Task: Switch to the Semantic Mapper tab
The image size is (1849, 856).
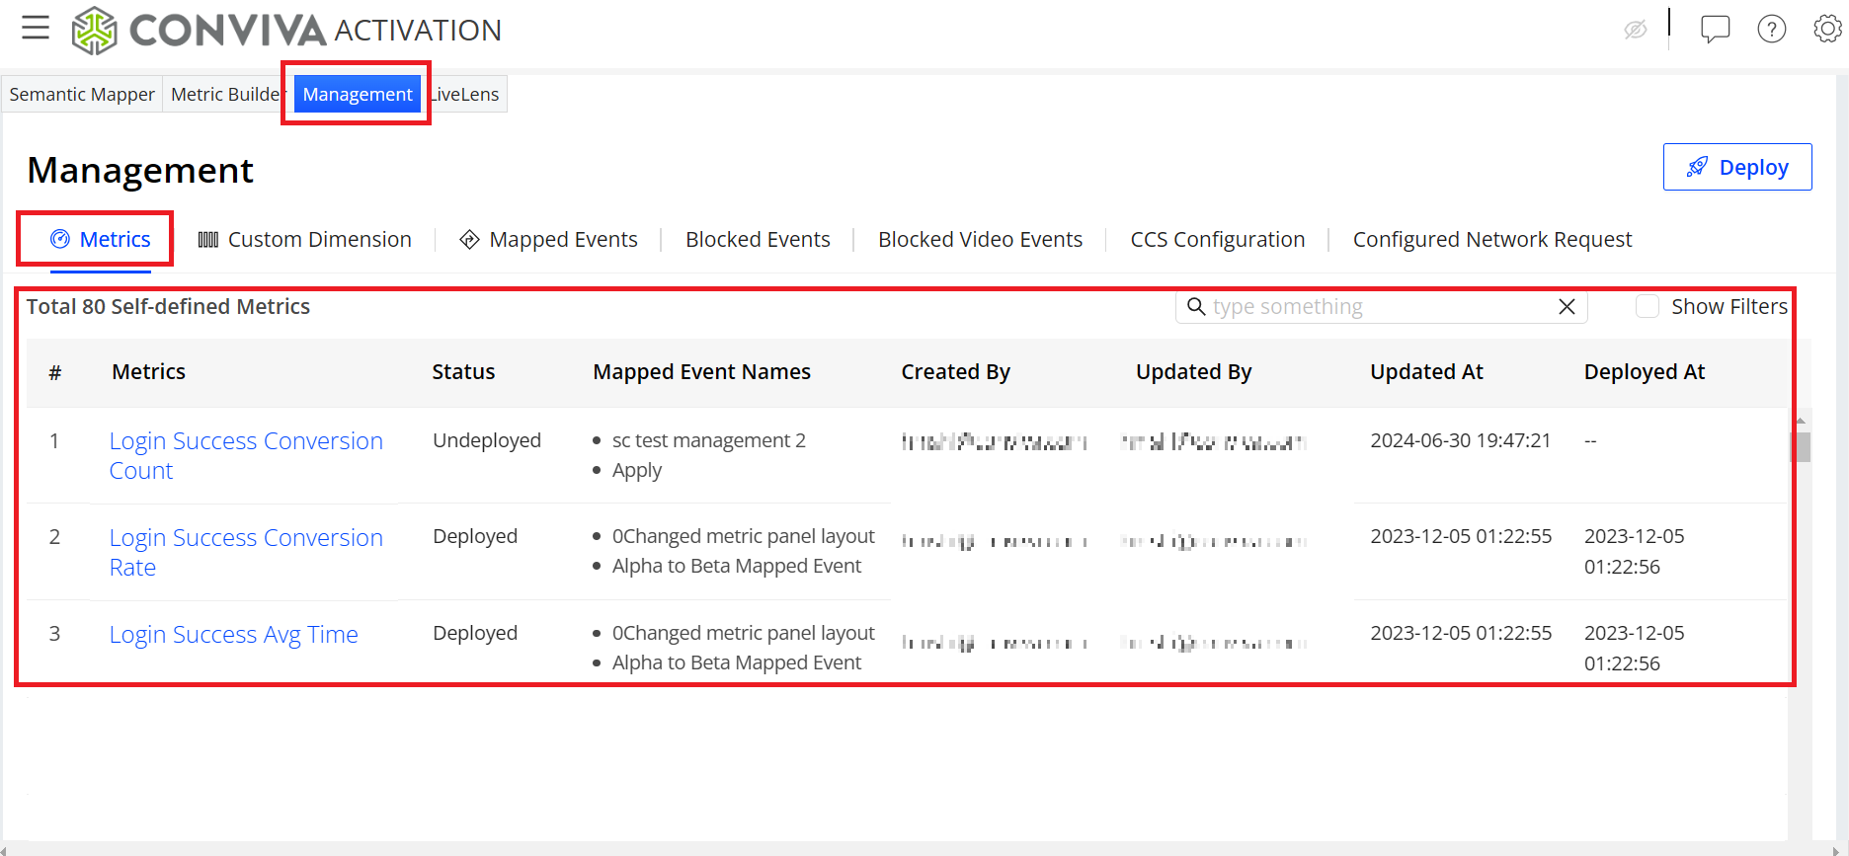Action: coord(82,95)
